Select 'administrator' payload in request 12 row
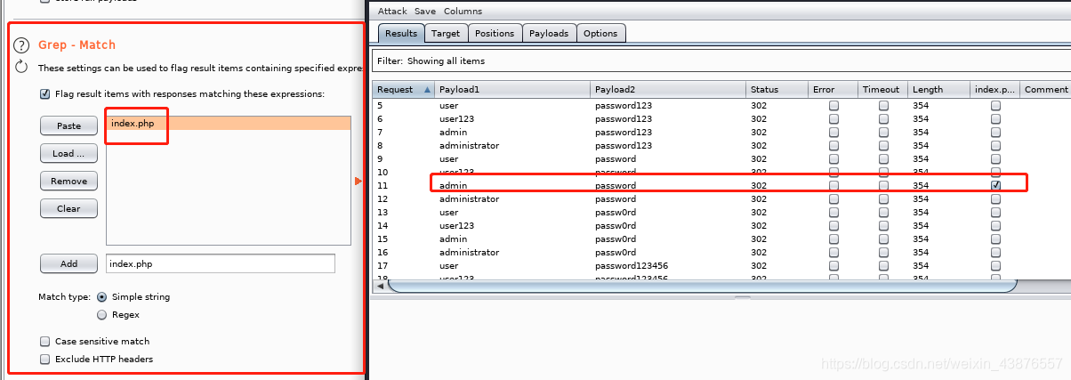Screen dimensions: 1071x380 (469, 198)
